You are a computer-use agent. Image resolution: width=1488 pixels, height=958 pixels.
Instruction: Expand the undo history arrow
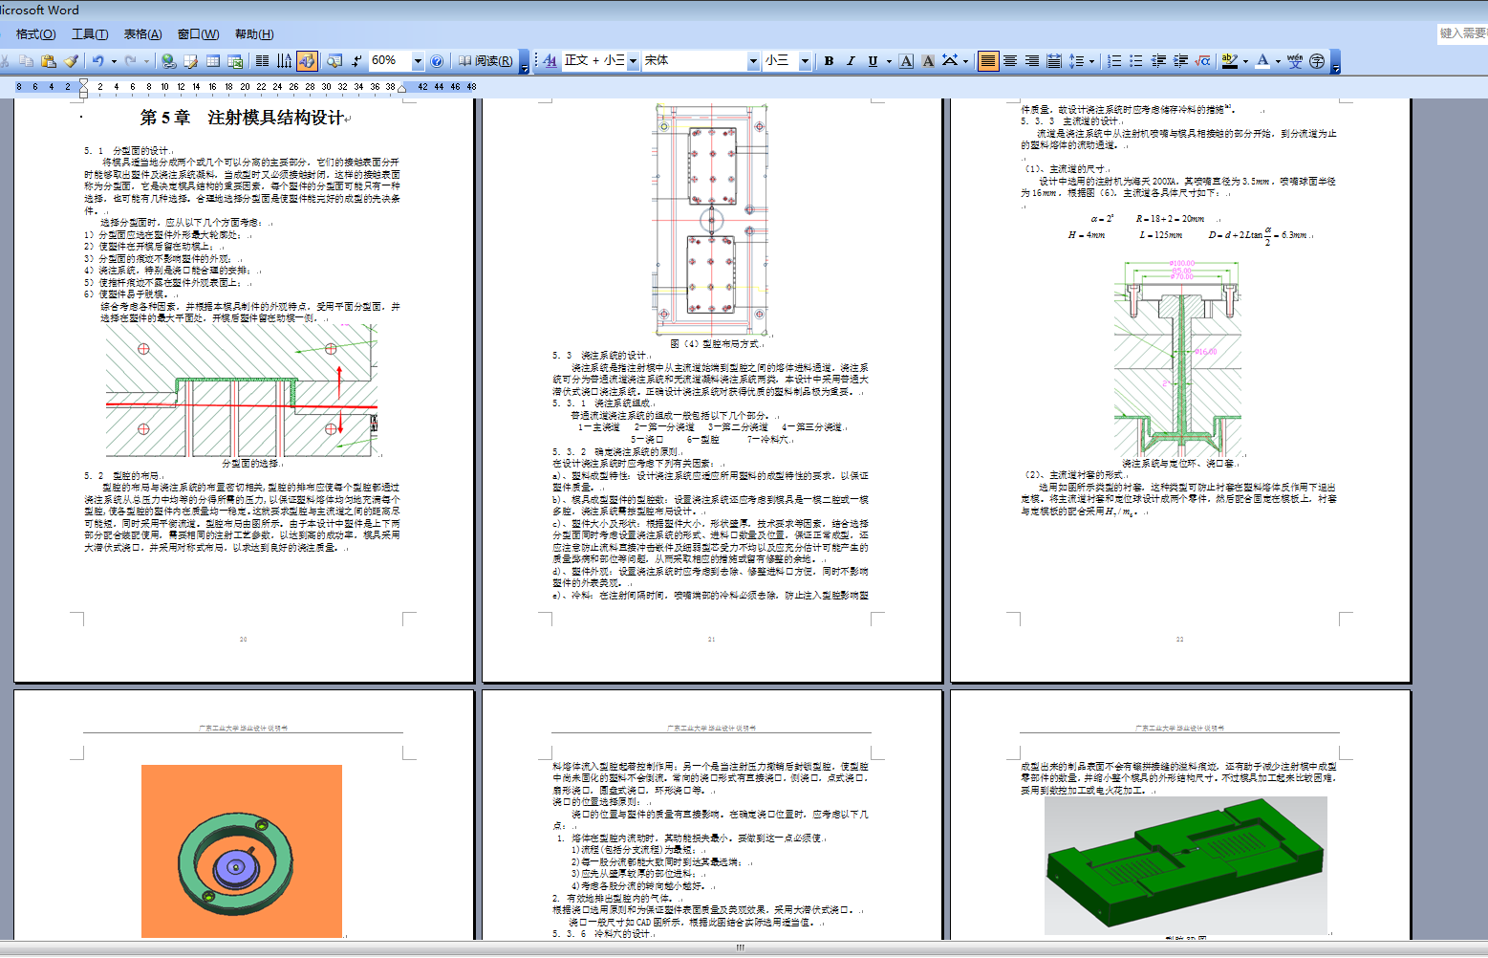pos(114,61)
